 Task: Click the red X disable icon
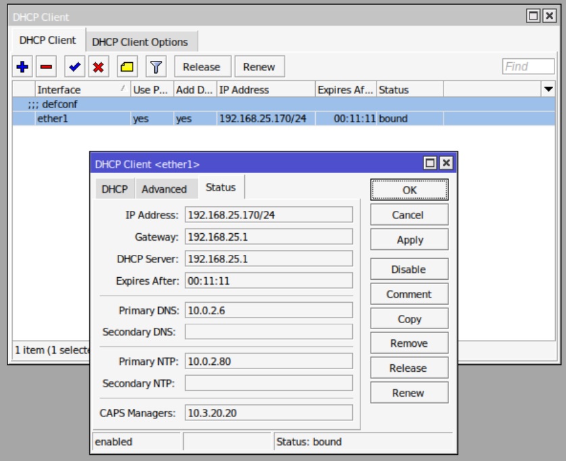tap(98, 67)
